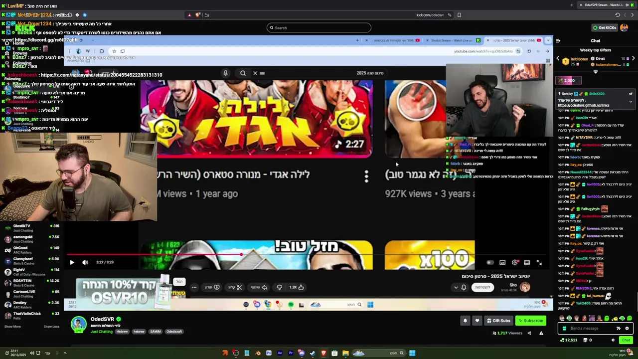Screen dimensions: 638x359
Task: Select the Odedicraft stream tag
Action: click(x=174, y=332)
